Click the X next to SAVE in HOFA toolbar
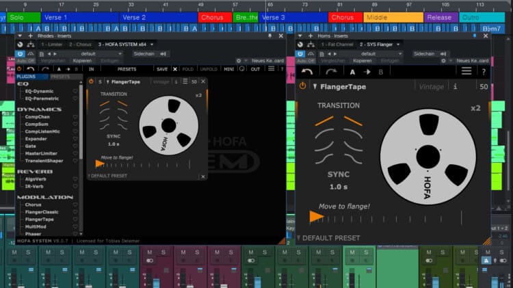513x288 pixels. pyautogui.click(x=175, y=69)
